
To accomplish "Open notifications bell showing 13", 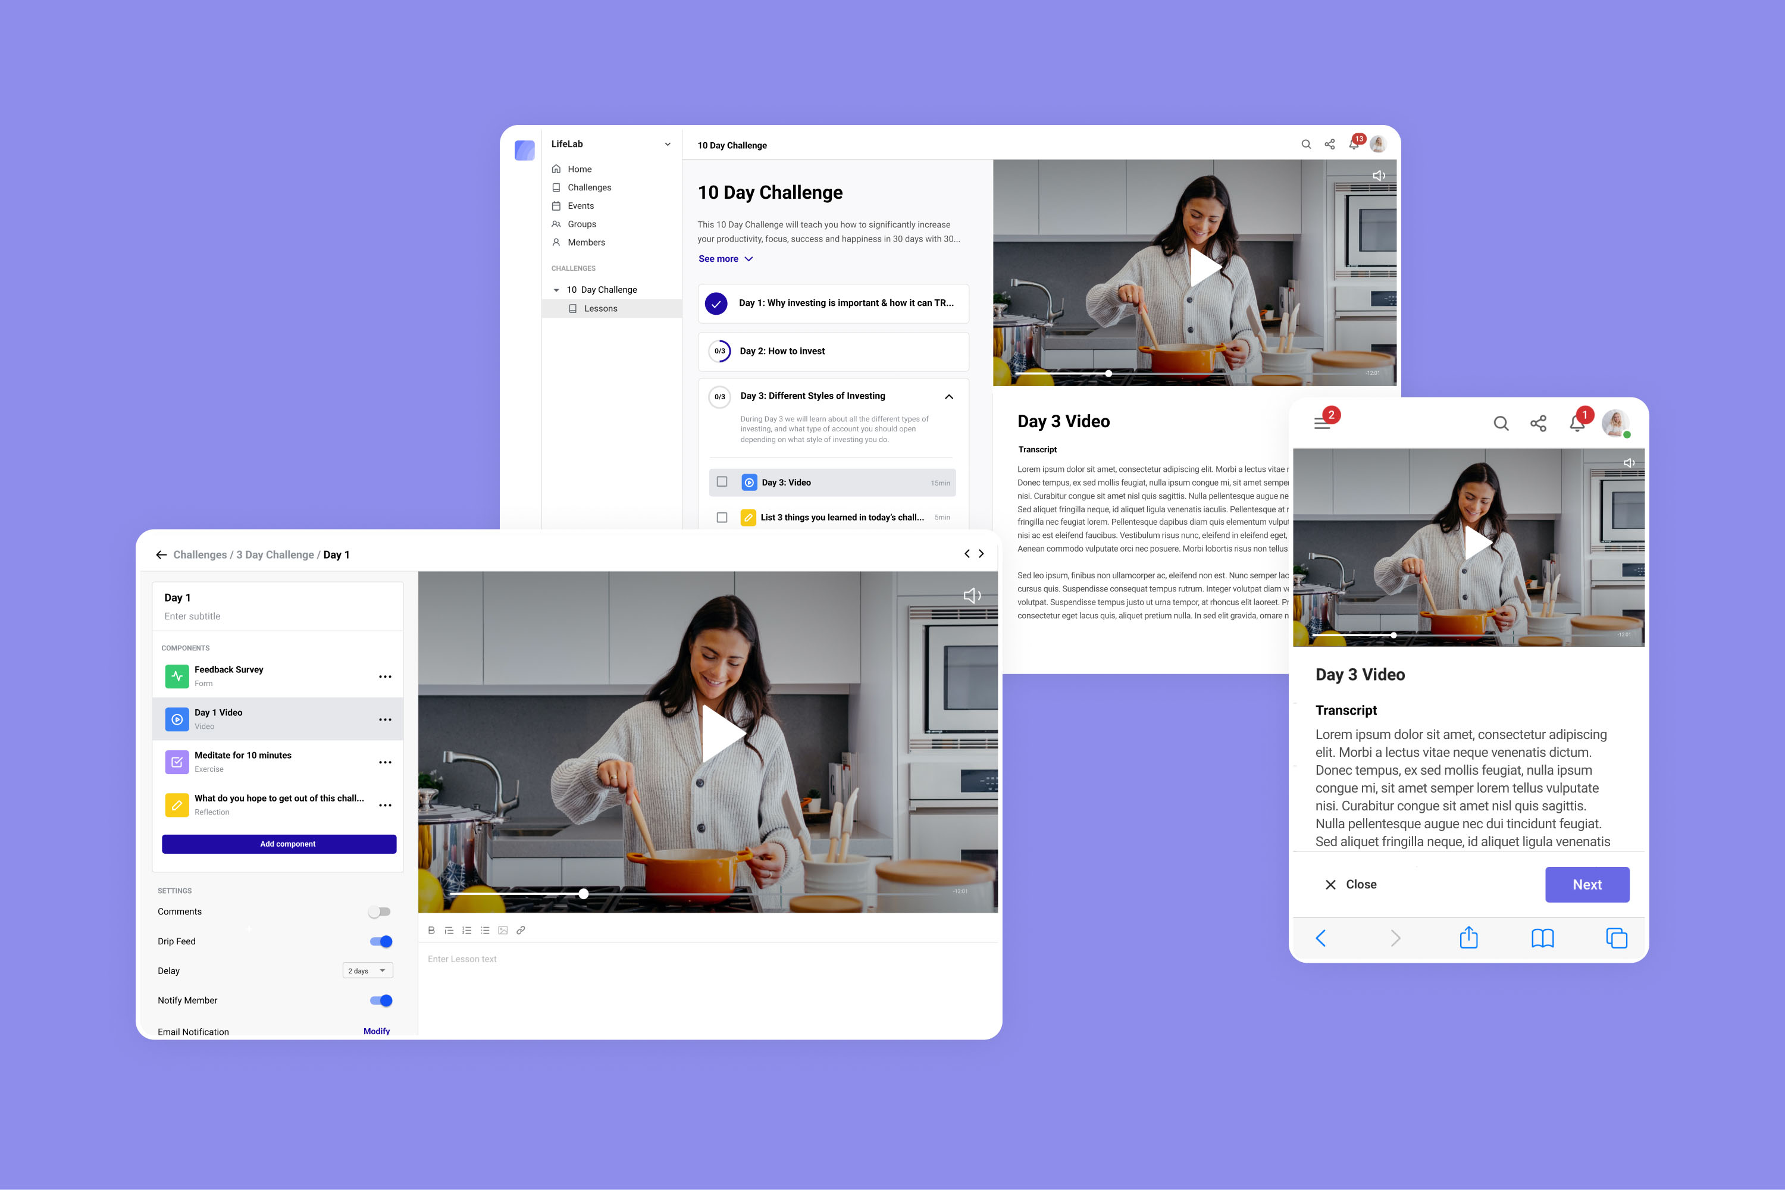I will [x=1354, y=144].
